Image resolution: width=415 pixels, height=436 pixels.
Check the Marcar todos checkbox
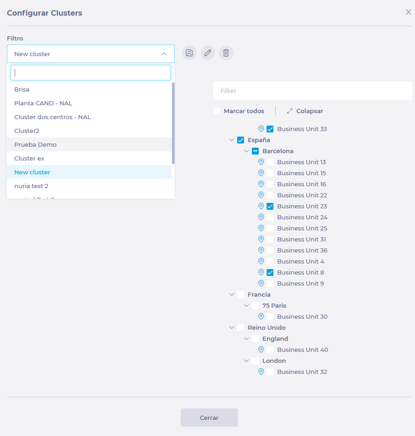click(217, 111)
